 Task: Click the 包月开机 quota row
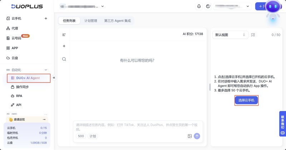pos(27,138)
